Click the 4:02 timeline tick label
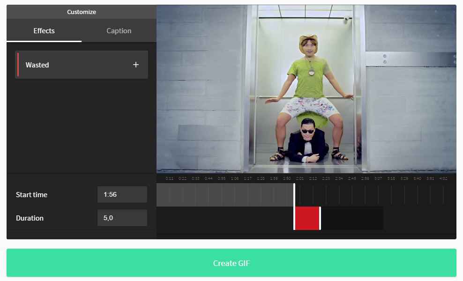 [443, 178]
